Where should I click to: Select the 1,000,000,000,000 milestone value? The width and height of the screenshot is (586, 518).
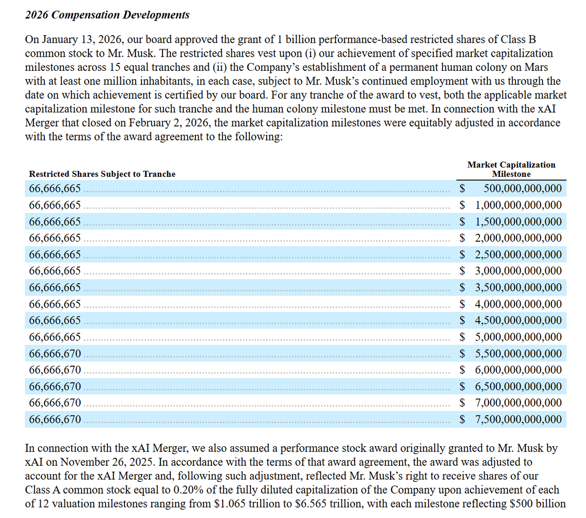click(519, 205)
